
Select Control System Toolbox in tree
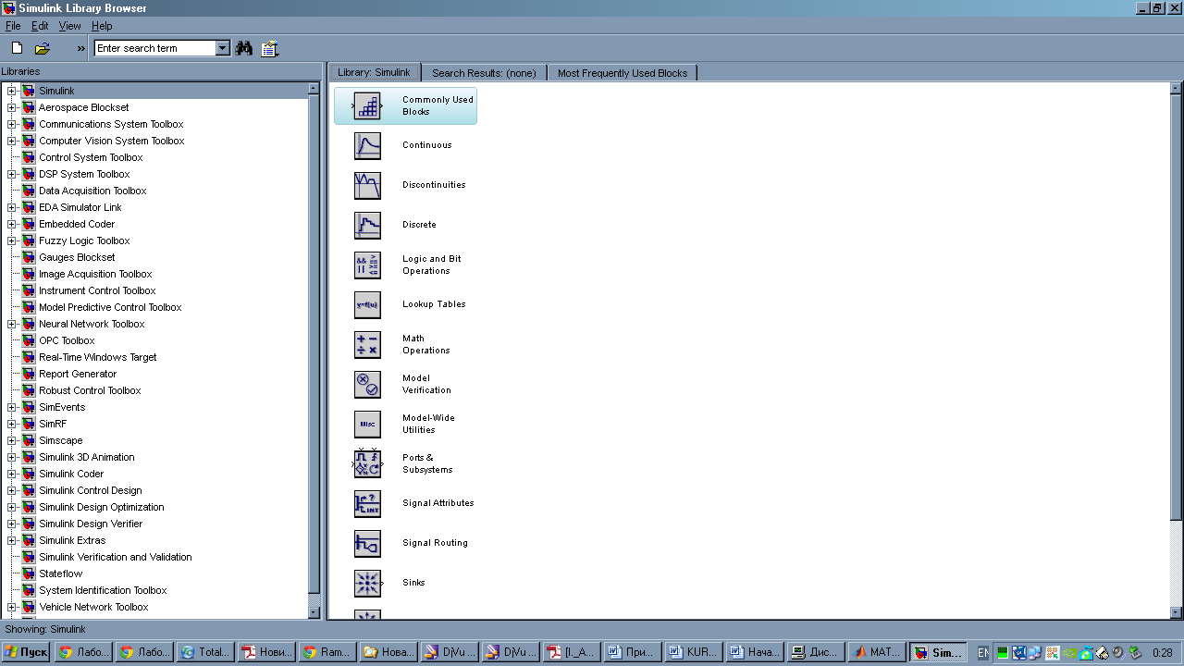coord(91,157)
